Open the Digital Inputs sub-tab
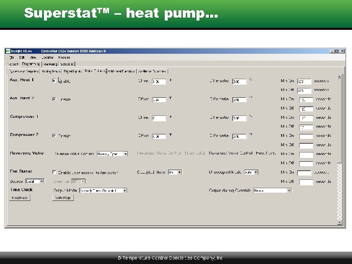Viewport: 352px width, 264px height. [x=72, y=71]
